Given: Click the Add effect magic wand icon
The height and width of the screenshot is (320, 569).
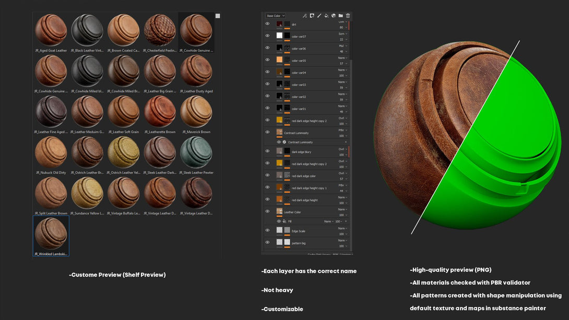Looking at the screenshot, I should 304,16.
